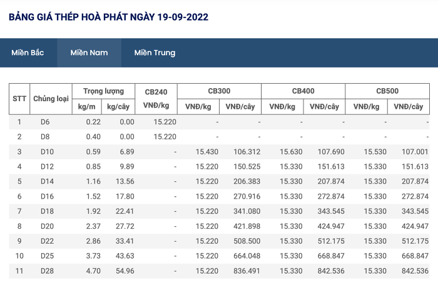438x288 pixels.
Task: Click the CB400 group header
Action: point(303,91)
